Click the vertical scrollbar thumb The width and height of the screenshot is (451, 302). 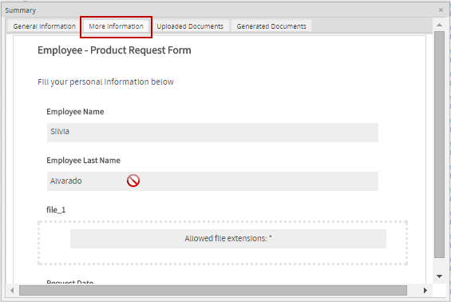(439, 145)
